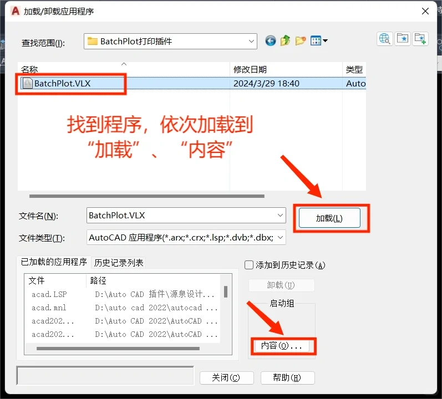The height and width of the screenshot is (399, 442).
Task: Expand the 查找范围 folder dropdown
Action: click(251, 42)
